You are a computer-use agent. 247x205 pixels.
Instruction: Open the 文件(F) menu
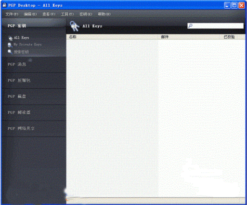(12, 14)
